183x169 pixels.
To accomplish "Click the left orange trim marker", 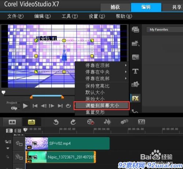I will [x=31, y=97].
